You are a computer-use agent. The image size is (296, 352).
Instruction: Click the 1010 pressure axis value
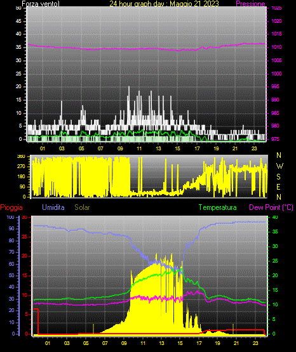click(276, 47)
